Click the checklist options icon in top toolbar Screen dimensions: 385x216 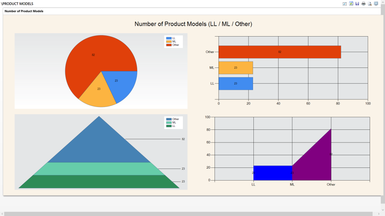pos(345,4)
